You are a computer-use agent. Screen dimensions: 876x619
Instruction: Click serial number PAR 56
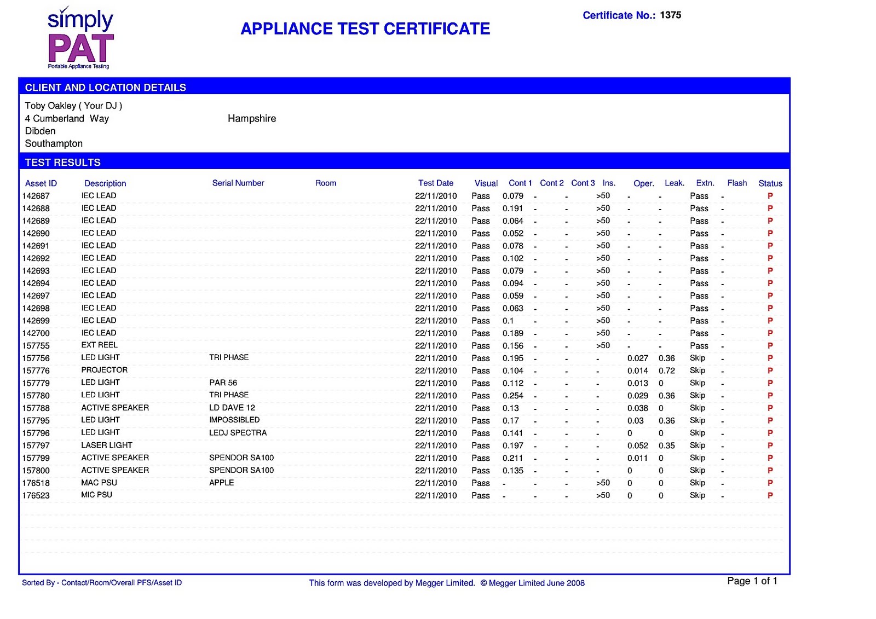tap(223, 383)
